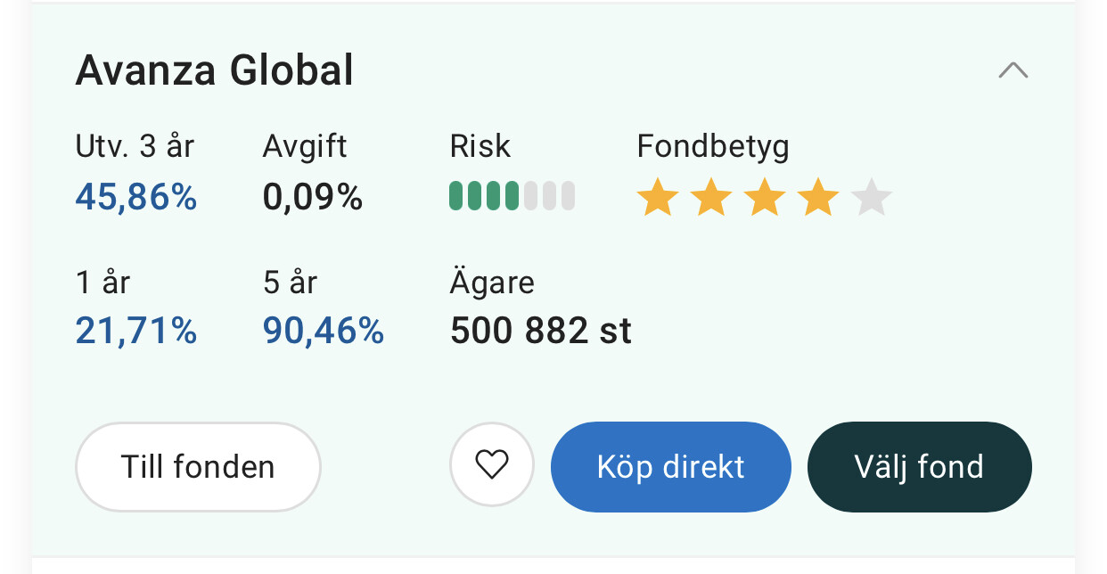Click the 500 882 st owners count
Screen dimensions: 1107x574
pos(541,331)
